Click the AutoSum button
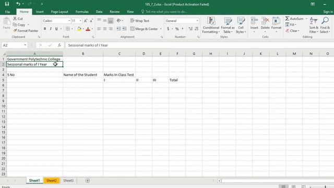The width and height of the screenshot is (334, 188). click(294, 19)
